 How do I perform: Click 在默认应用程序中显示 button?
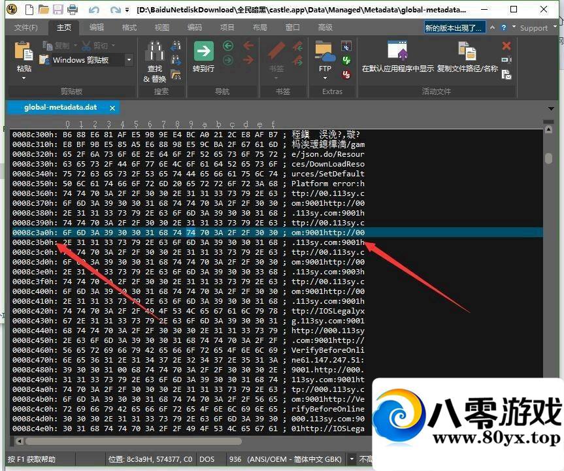coord(397,57)
